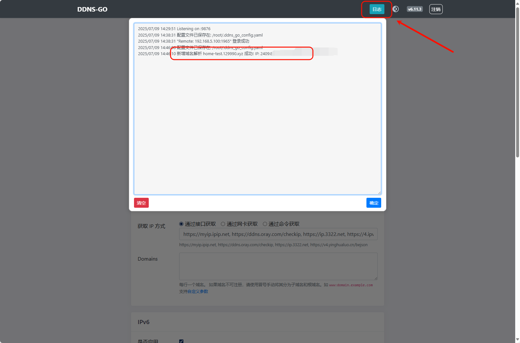Open the 自定义参数 help link
520x343 pixels.
[197, 292]
